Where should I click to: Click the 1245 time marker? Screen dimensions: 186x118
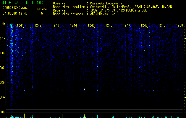coord(91,25)
